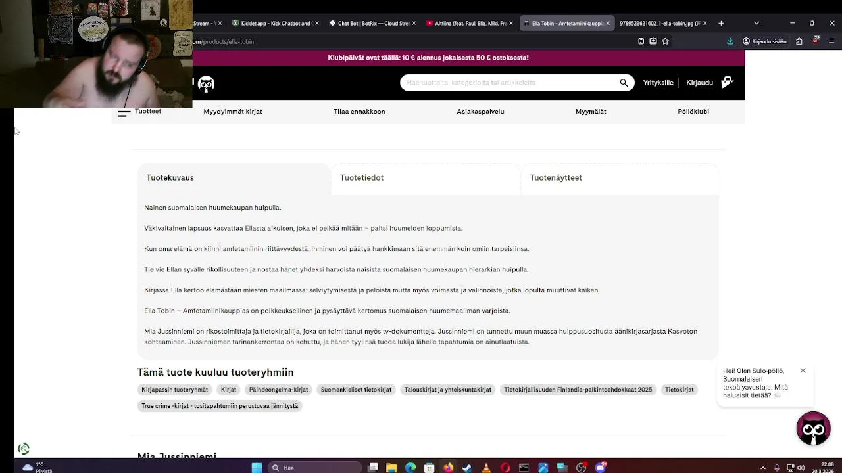Expand the list all tabs chevron
Image resolution: width=842 pixels, height=473 pixels.
[x=756, y=23]
